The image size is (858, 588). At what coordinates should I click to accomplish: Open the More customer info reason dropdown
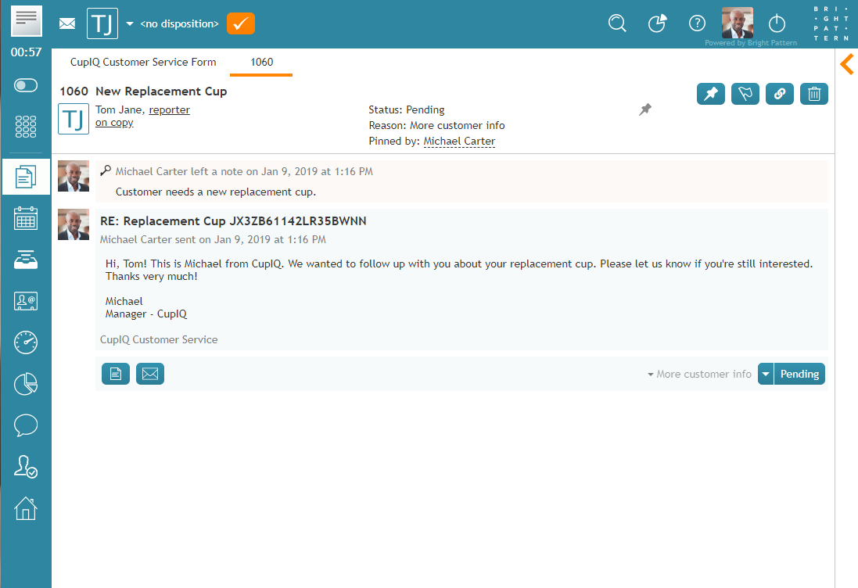coord(699,374)
